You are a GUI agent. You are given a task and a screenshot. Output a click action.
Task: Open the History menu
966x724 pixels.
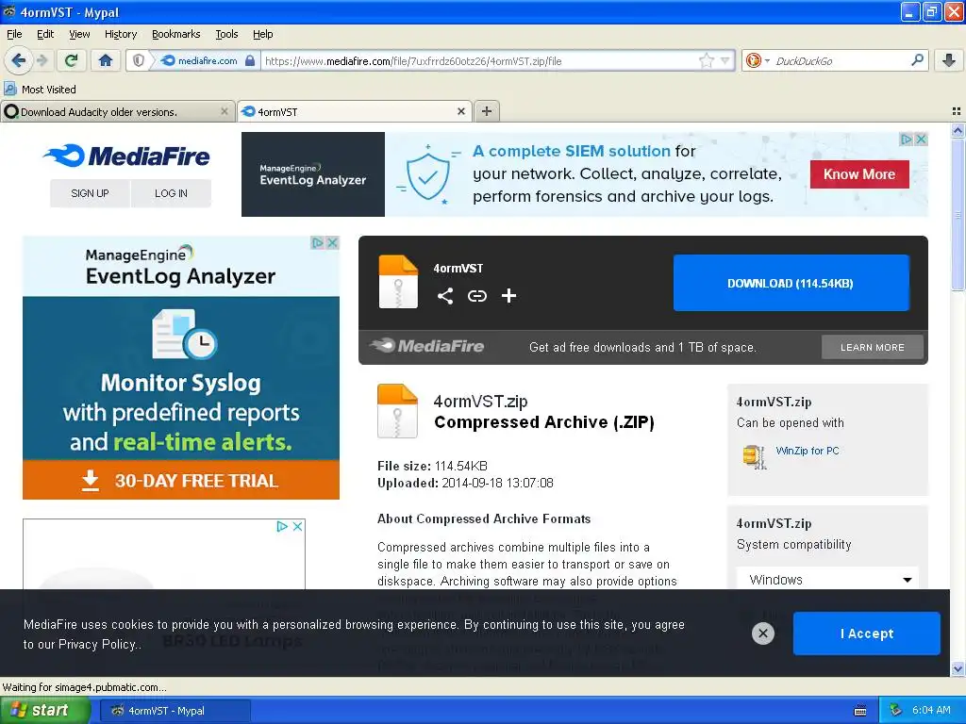(x=121, y=34)
